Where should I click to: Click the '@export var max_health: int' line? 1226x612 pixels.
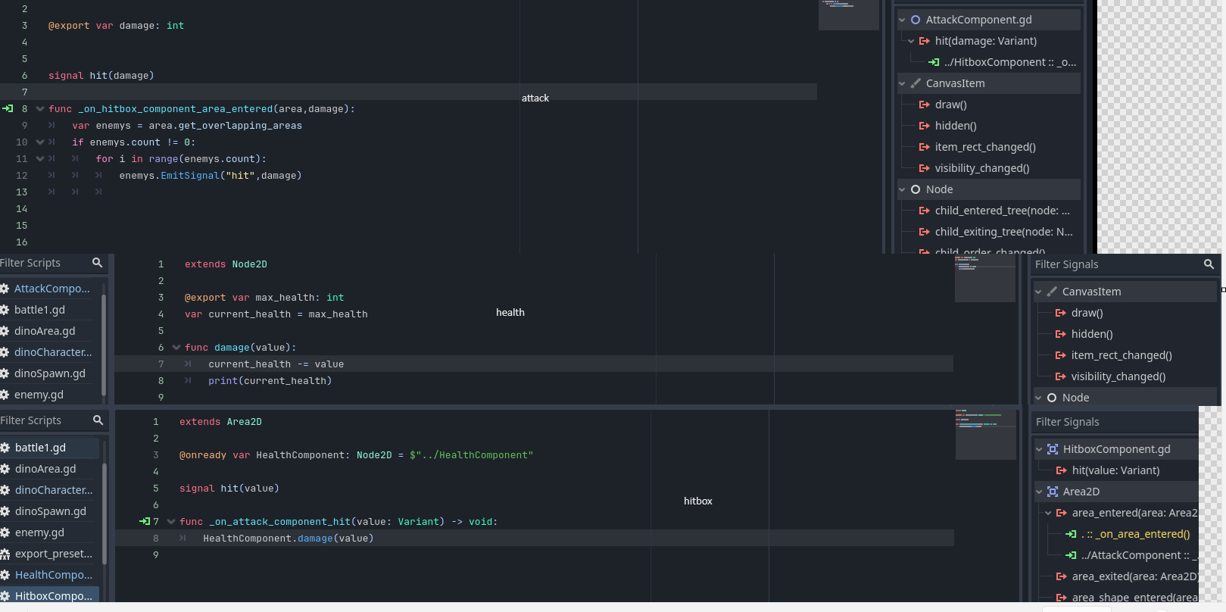pos(264,297)
